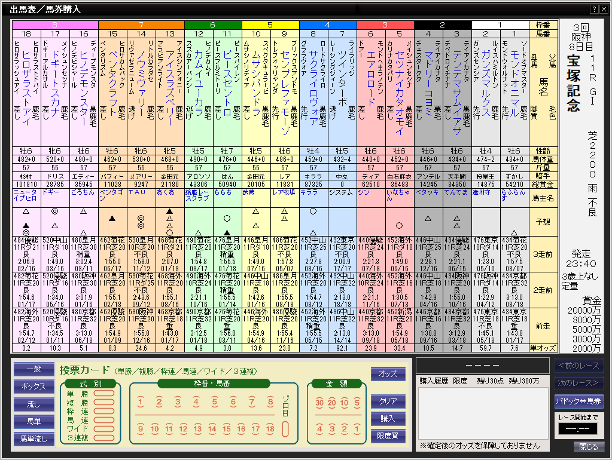Mark the 4 amount oval under 金額
Viewport: 612px width, 460px height.
(319, 429)
